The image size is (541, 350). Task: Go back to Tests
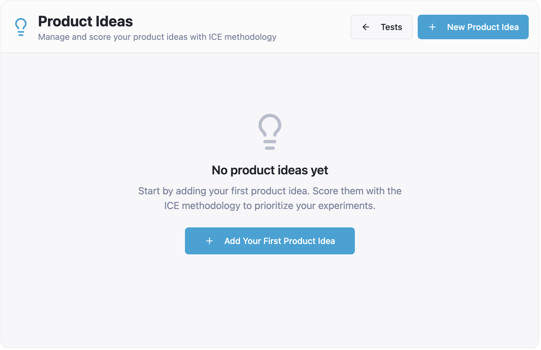coord(382,27)
